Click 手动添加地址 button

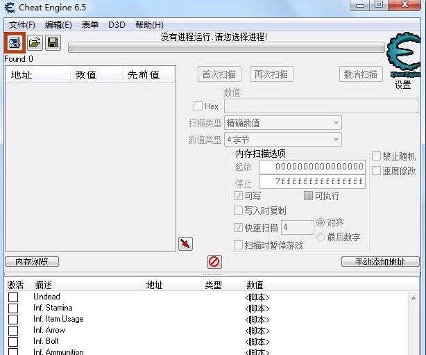(380, 262)
